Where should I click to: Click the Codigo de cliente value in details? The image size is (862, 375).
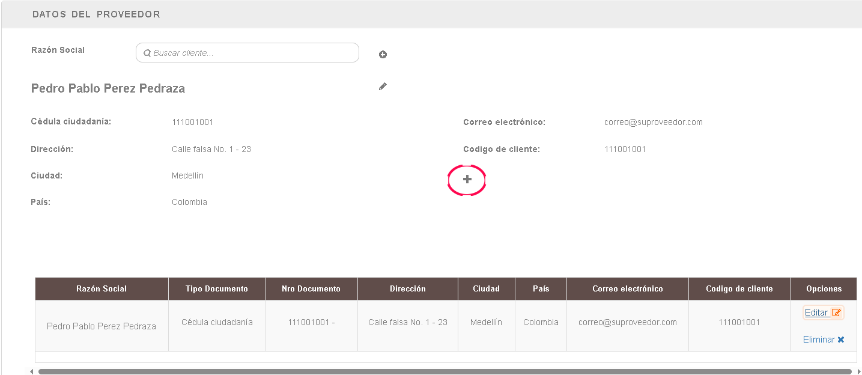click(x=625, y=149)
